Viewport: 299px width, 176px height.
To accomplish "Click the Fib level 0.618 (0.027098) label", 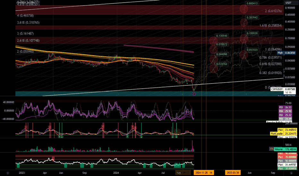I will click(x=270, y=64).
